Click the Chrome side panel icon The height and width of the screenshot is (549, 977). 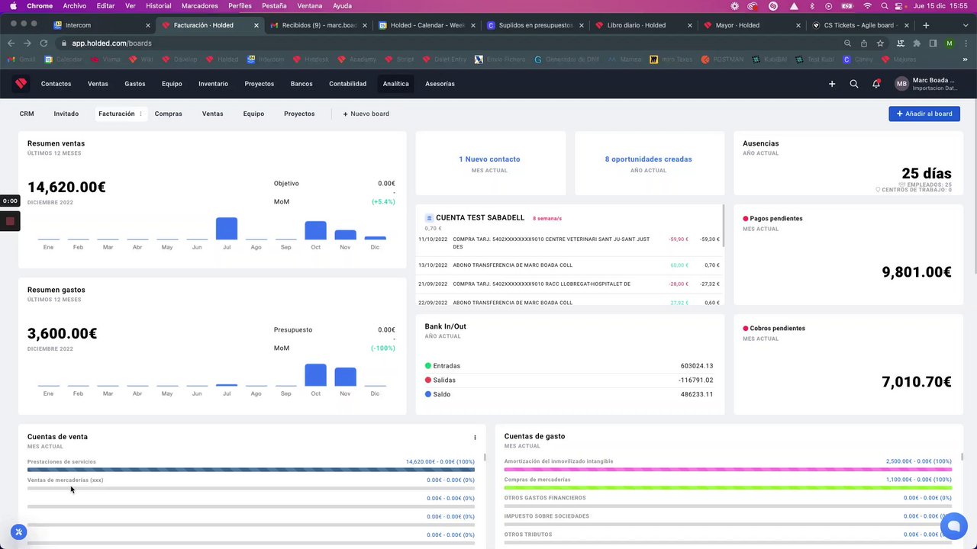(933, 43)
